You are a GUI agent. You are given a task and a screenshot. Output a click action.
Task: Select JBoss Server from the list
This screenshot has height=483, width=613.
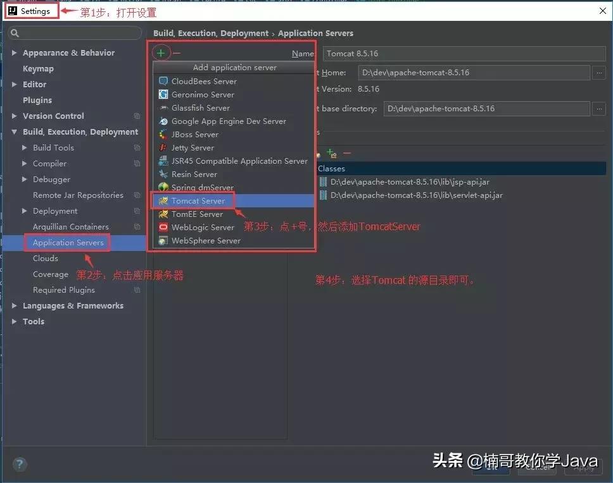pos(194,134)
